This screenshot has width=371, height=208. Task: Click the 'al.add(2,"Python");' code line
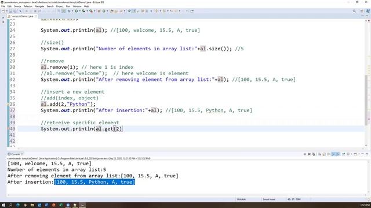(68, 104)
